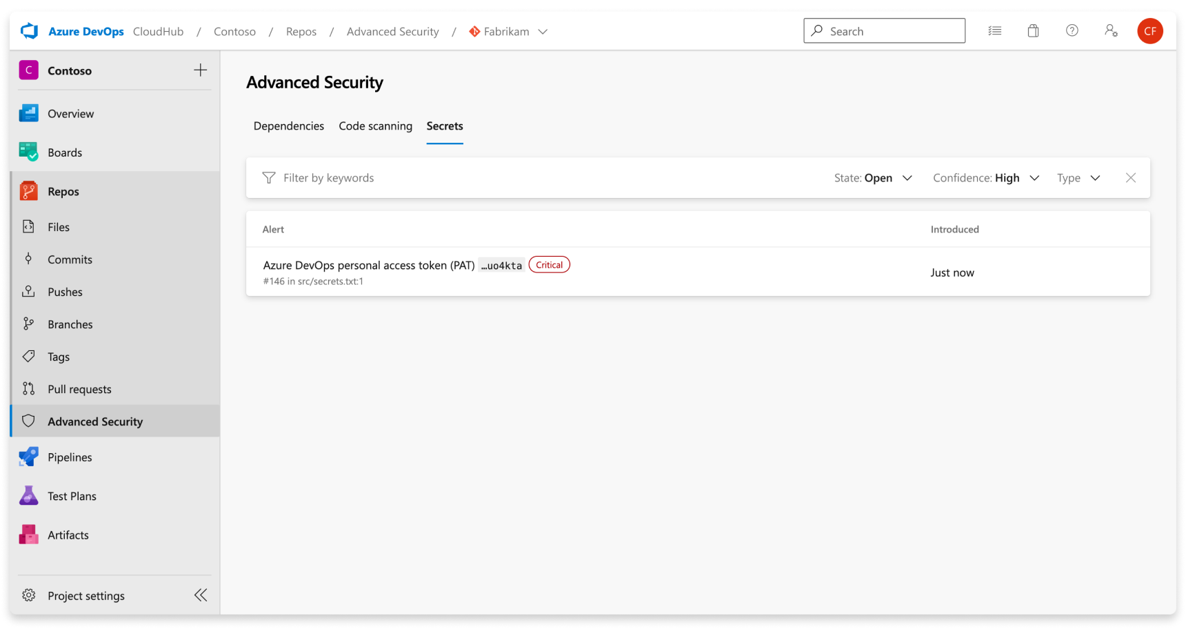Click the Filter by keywords field

coord(328,178)
